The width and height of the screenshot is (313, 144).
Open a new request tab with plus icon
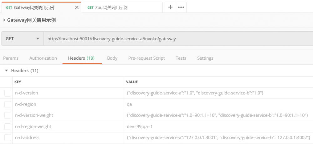170,7
